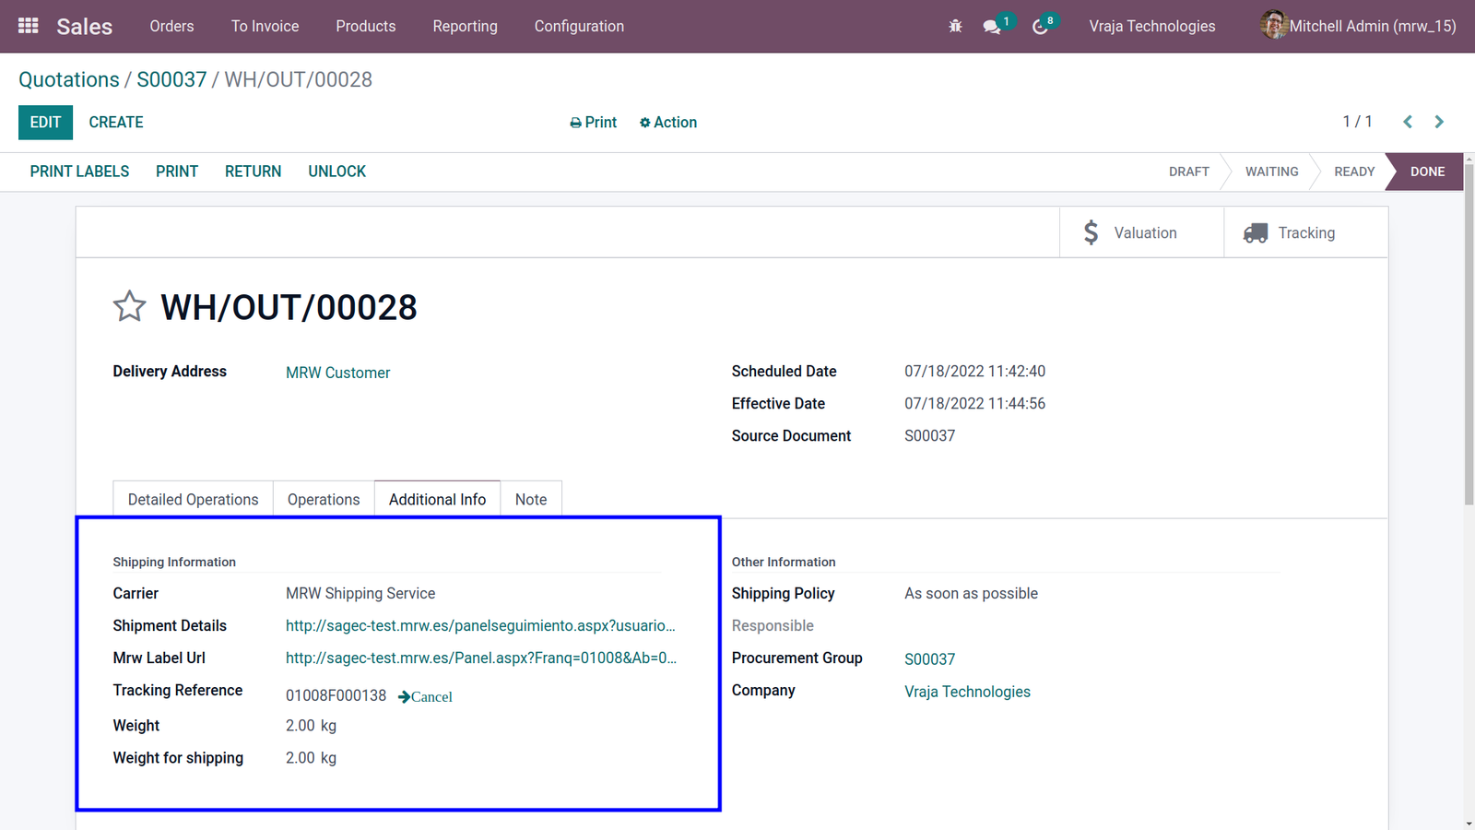Image resolution: width=1475 pixels, height=830 pixels.
Task: Mark WH/OUT/00028 favorite with star
Action: click(x=130, y=306)
